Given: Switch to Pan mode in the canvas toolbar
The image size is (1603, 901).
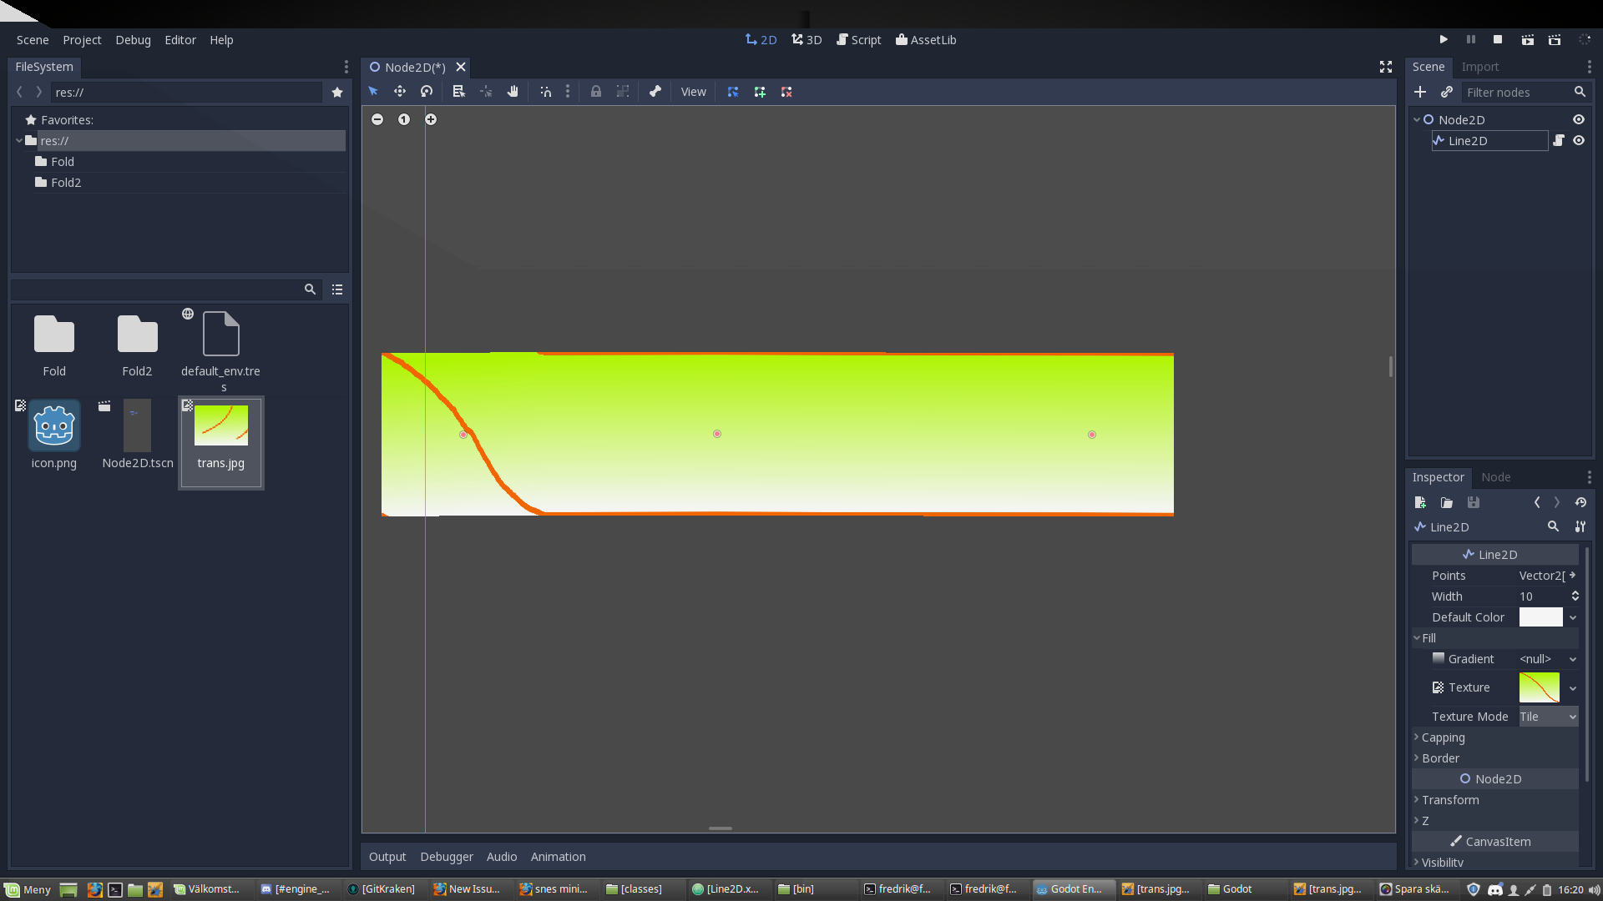Looking at the screenshot, I should [513, 92].
